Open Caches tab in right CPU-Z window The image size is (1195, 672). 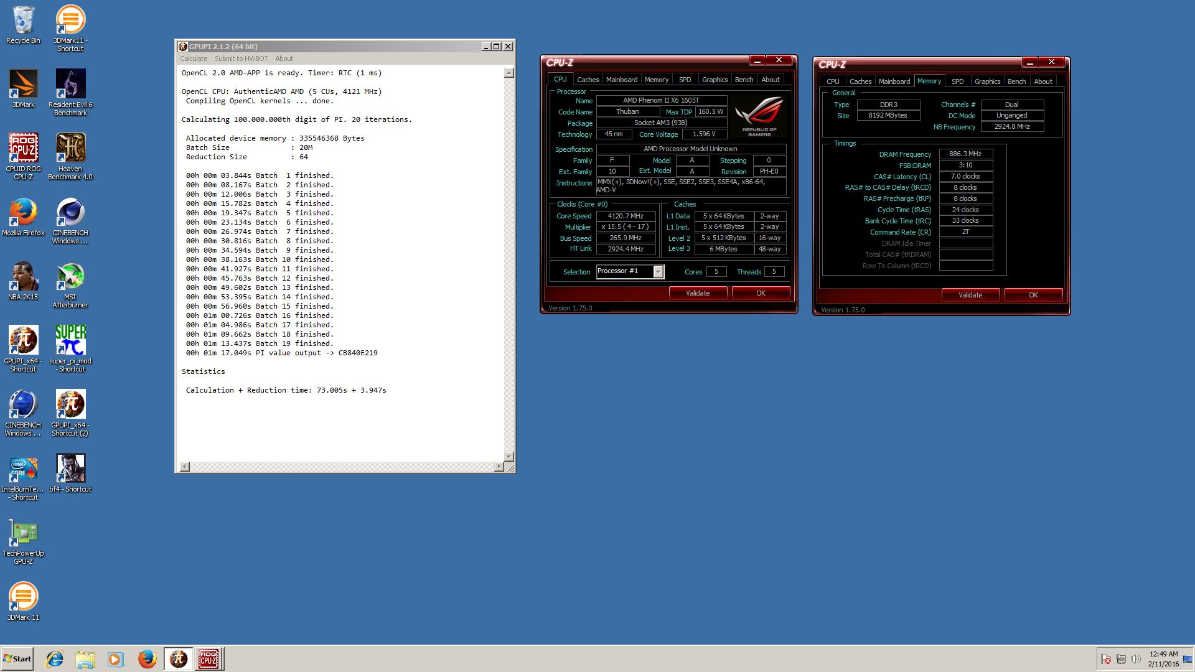860,82
